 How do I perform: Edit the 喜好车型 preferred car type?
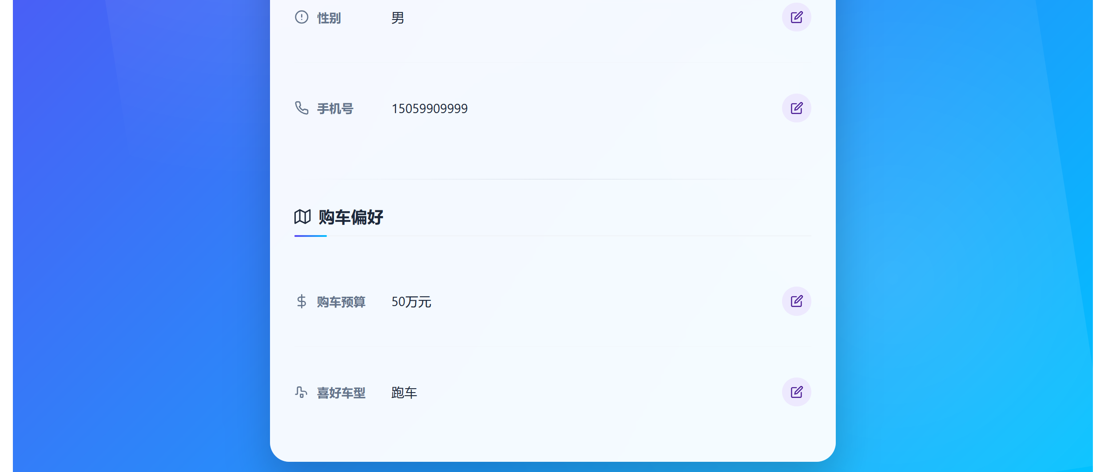click(796, 392)
